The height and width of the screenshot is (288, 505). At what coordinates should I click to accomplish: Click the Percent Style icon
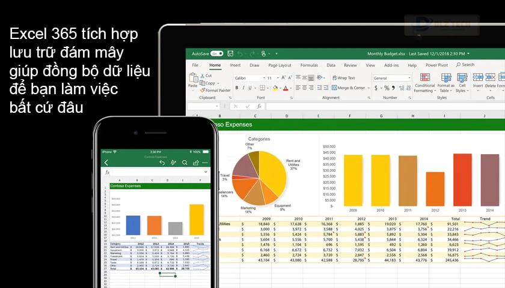tap(387, 88)
